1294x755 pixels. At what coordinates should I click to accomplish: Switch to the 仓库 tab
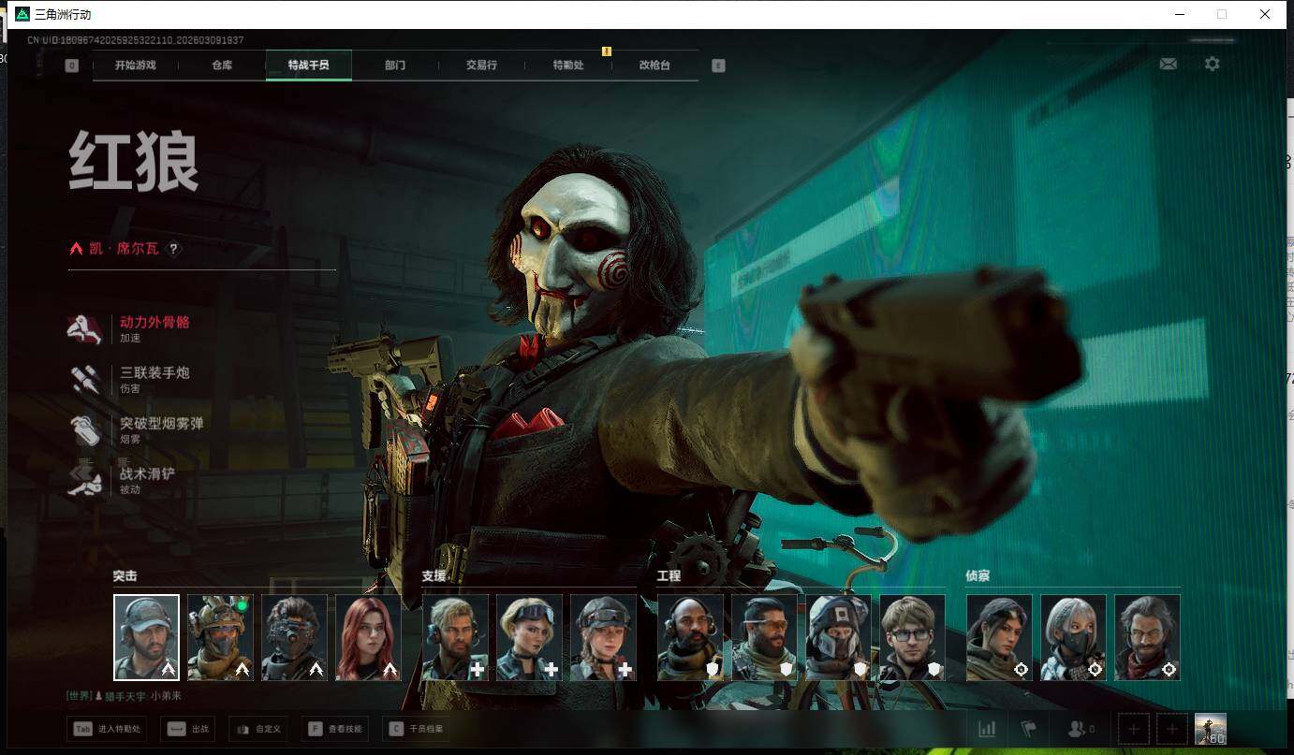click(x=222, y=65)
